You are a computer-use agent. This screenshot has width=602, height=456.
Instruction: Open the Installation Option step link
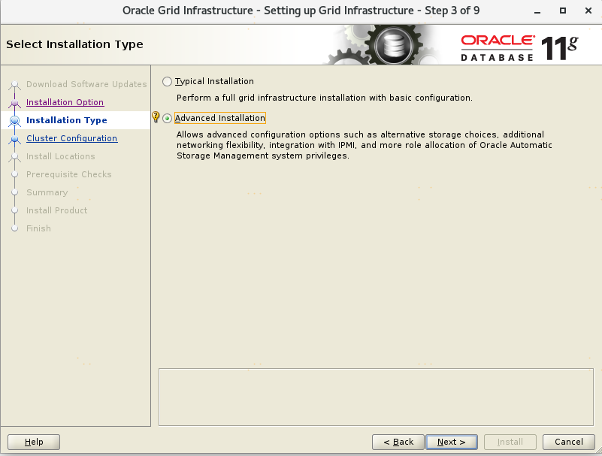coord(65,102)
